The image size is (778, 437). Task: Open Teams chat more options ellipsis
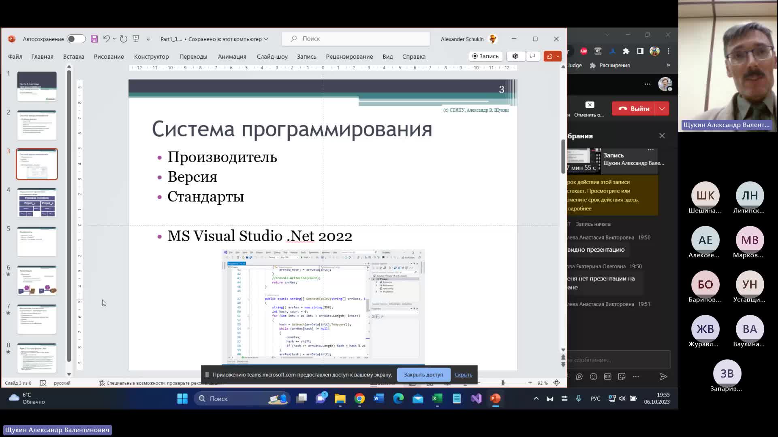[636, 377]
